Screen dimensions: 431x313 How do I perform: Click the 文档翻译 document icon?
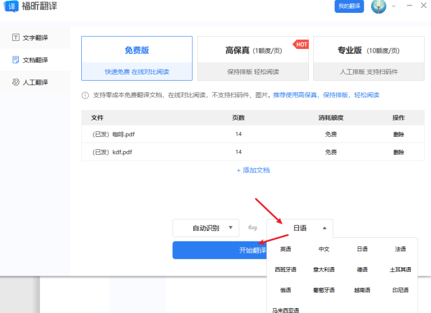tap(16, 60)
